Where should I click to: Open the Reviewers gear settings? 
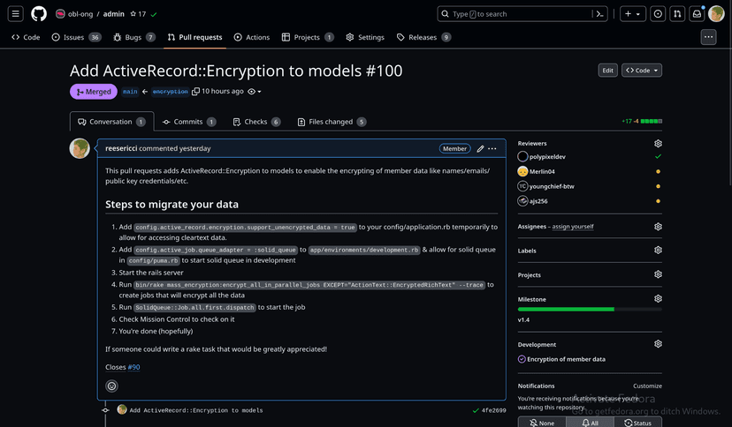[658, 143]
